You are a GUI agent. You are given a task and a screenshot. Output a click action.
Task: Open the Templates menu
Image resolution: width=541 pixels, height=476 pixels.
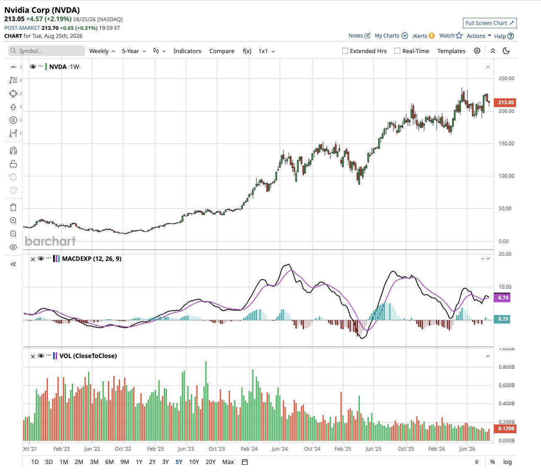click(x=451, y=51)
